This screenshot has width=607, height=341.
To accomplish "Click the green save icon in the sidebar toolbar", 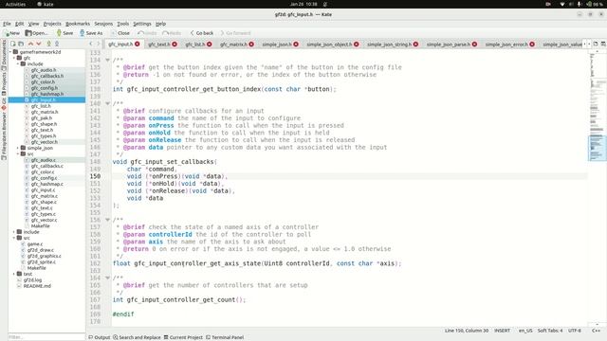I will pos(48,44).
